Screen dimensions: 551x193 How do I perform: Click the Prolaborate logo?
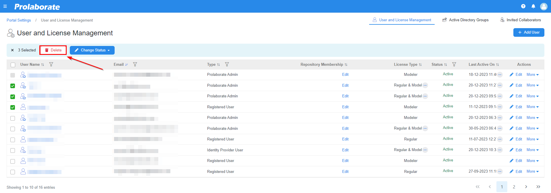pyautogui.click(x=37, y=7)
